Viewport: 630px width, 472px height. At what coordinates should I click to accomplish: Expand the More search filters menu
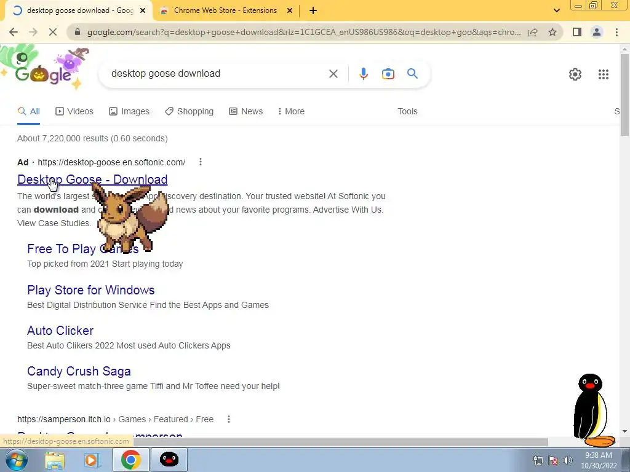coord(291,111)
